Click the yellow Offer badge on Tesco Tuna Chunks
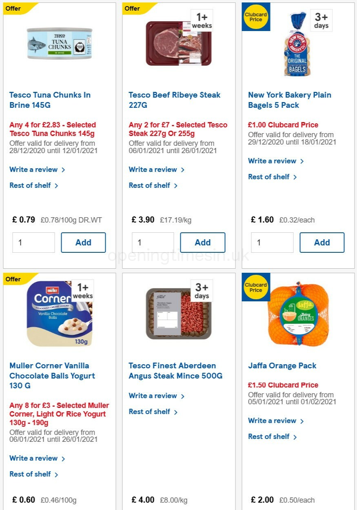 coord(13,8)
